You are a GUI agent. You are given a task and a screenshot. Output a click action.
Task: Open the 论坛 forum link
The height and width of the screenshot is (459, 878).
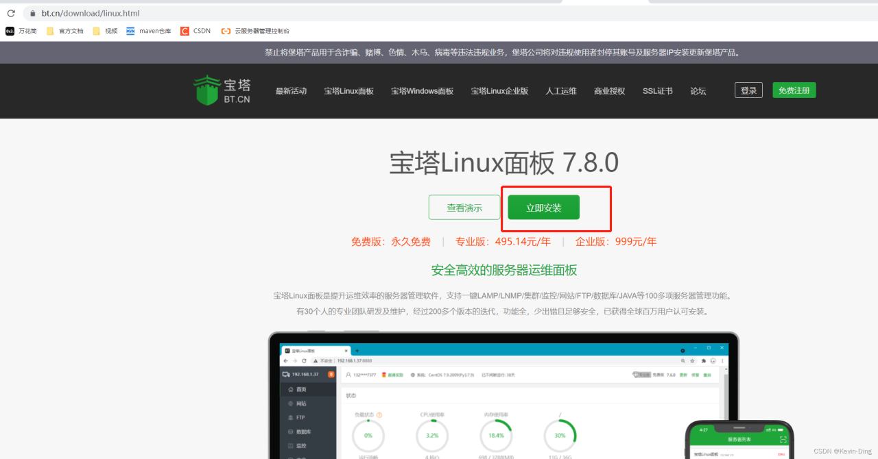pyautogui.click(x=698, y=90)
